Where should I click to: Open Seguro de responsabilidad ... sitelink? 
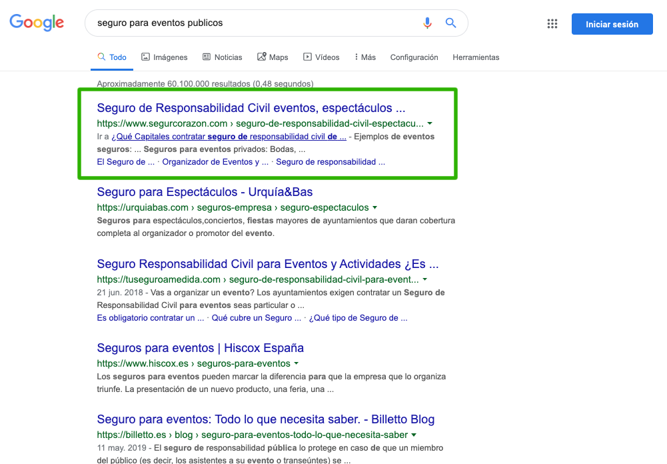331,162
